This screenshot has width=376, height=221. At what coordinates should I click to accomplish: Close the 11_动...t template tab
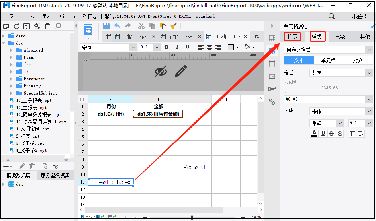pyautogui.click(x=245, y=37)
